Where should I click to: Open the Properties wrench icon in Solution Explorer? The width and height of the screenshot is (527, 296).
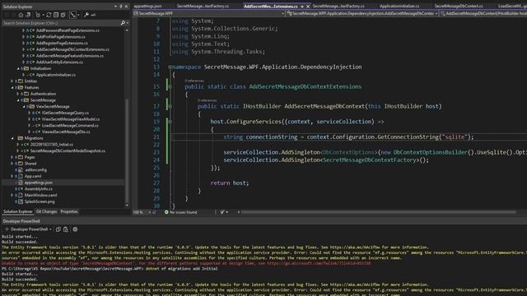(86, 15)
